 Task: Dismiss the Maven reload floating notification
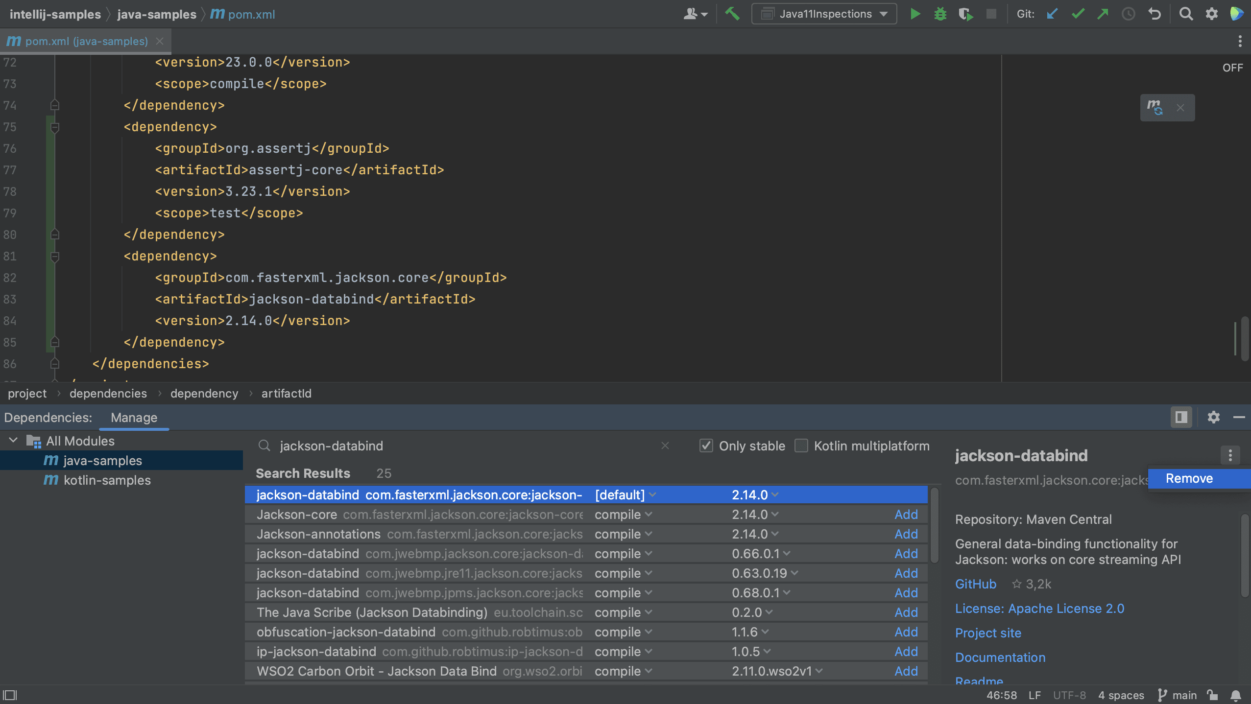click(1180, 108)
